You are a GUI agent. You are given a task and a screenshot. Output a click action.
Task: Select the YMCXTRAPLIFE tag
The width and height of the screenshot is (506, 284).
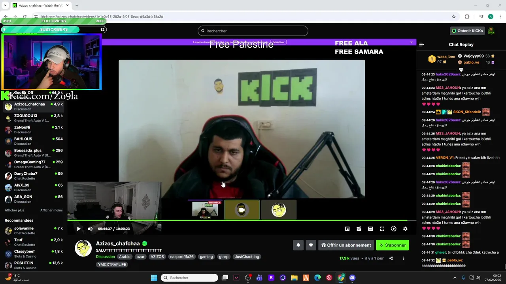pos(112,265)
